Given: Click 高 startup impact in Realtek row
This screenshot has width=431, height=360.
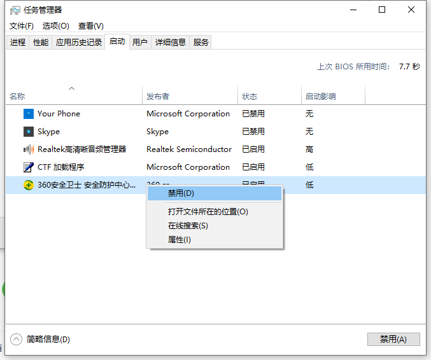Looking at the screenshot, I should tap(309, 149).
